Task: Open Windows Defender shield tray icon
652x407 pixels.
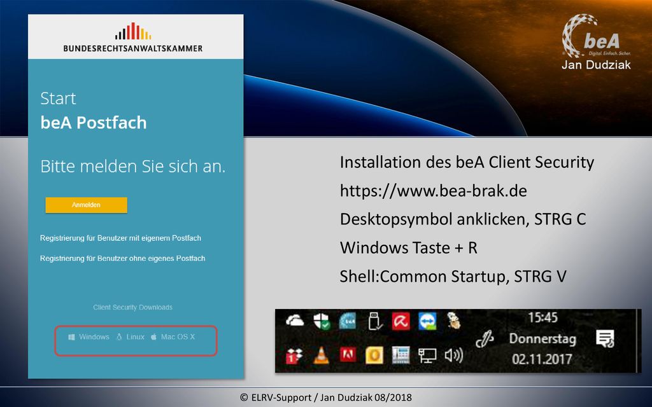Action: [322, 321]
